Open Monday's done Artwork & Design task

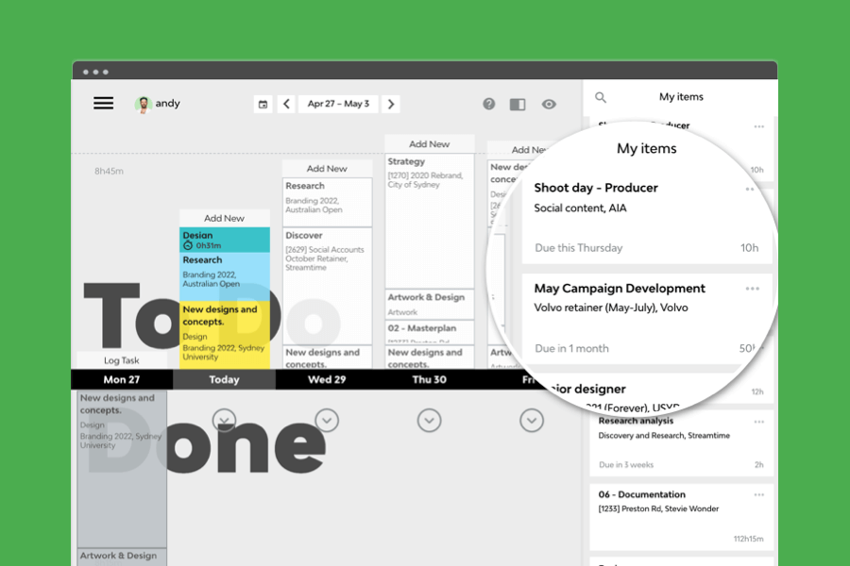coord(122,558)
